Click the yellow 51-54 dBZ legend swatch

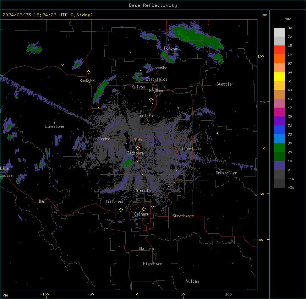tap(279, 76)
